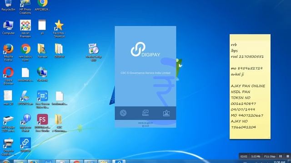
Task: Click the download icon in DigiPay splash
Action: click(166, 113)
